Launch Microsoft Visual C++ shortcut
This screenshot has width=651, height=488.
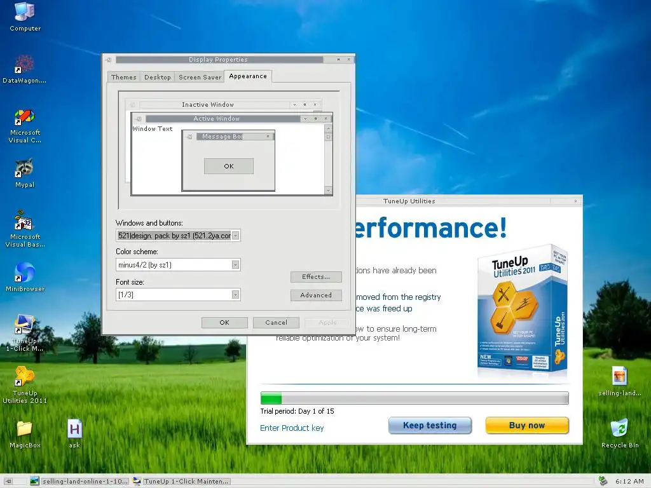(25, 126)
